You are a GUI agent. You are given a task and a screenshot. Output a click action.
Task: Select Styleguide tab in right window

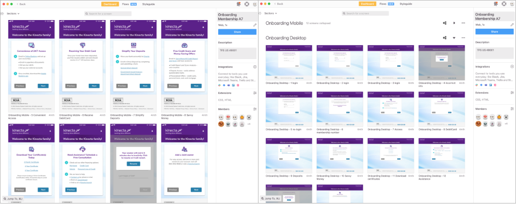point(406,4)
